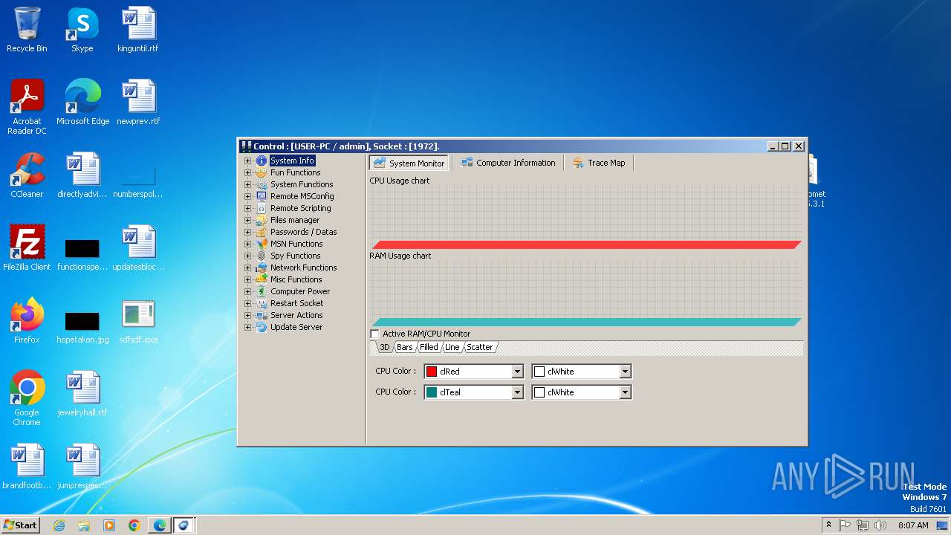Click the red CPU usage chart bar

[x=586, y=244]
